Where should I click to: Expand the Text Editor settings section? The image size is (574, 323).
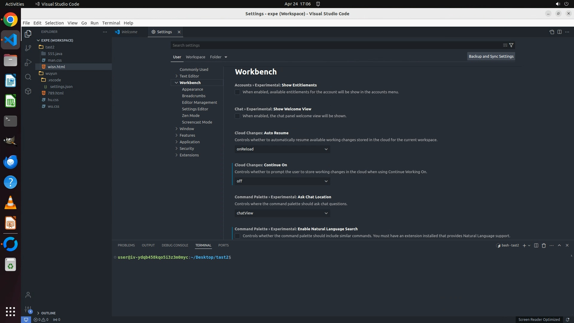[189, 76]
